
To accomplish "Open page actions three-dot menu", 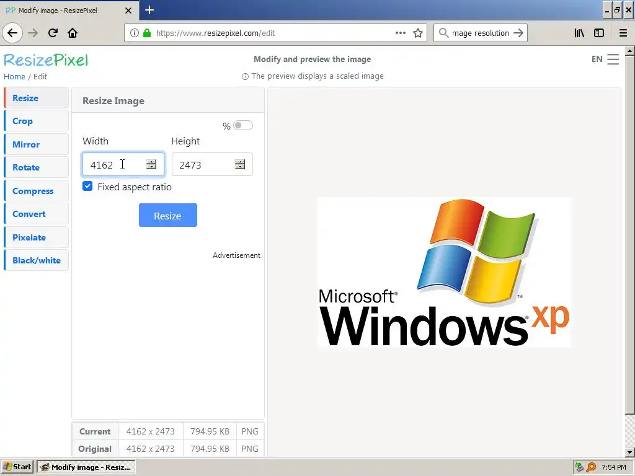I will pos(400,33).
